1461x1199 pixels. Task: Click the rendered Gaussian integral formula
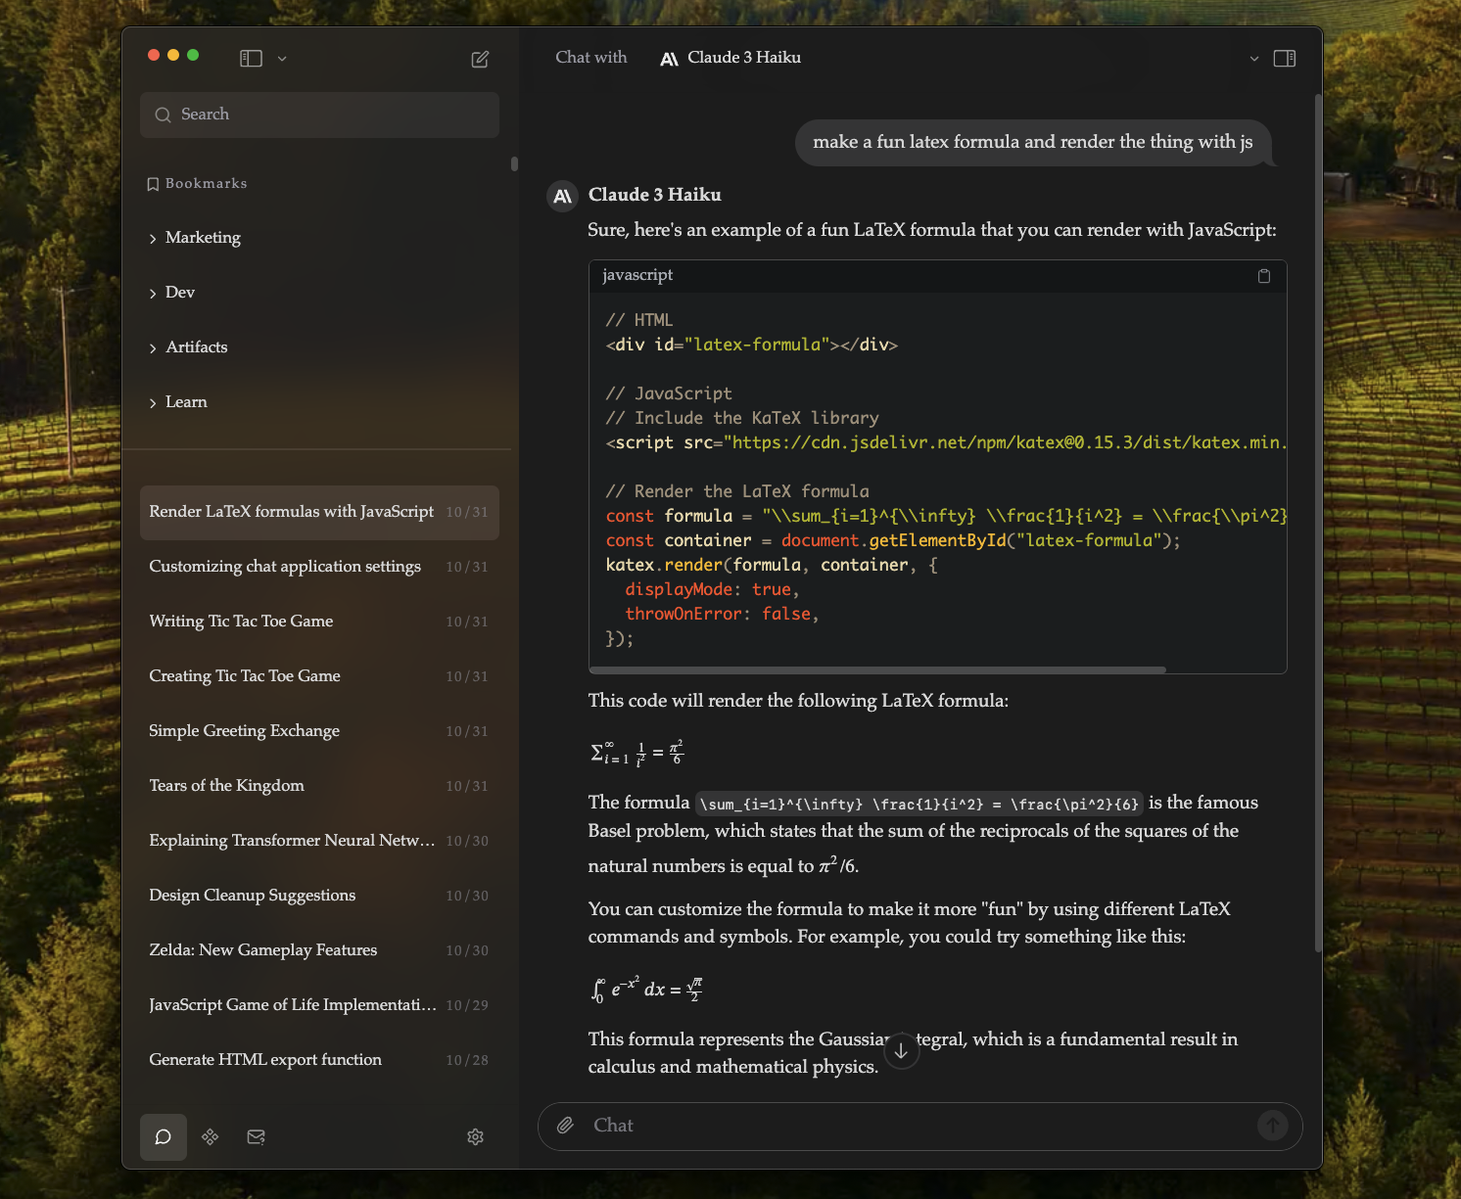[646, 989]
